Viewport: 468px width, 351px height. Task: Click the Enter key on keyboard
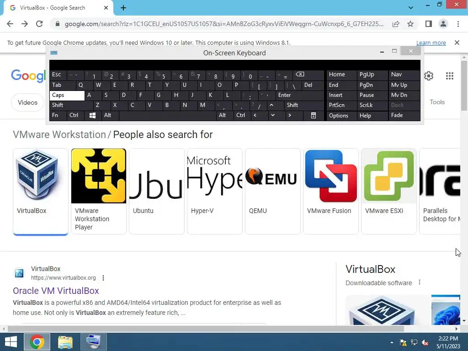(x=300, y=95)
